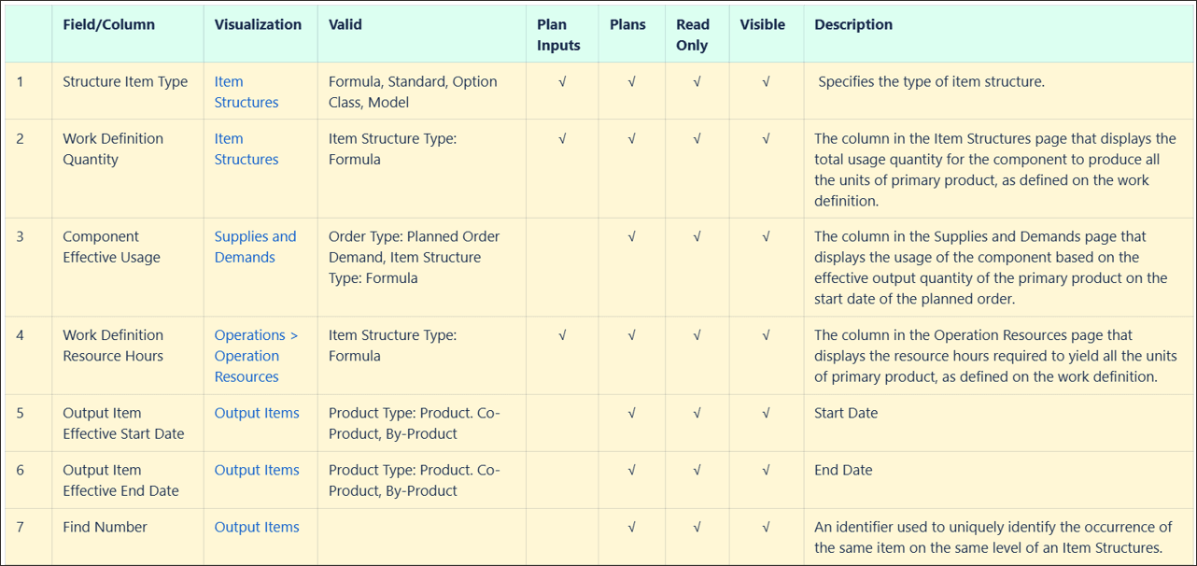1197x566 pixels.
Task: Open Output Items link for Find Number
Action: point(257,527)
